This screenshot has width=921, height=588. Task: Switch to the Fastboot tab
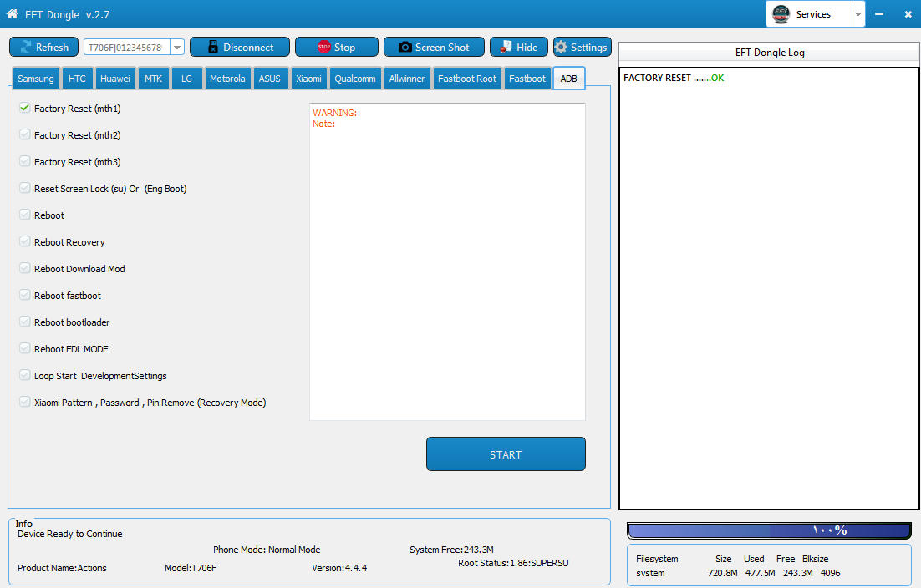tap(527, 79)
